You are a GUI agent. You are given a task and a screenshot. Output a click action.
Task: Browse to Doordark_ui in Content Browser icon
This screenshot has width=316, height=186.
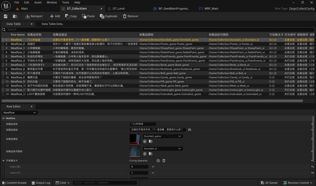coord(151,154)
